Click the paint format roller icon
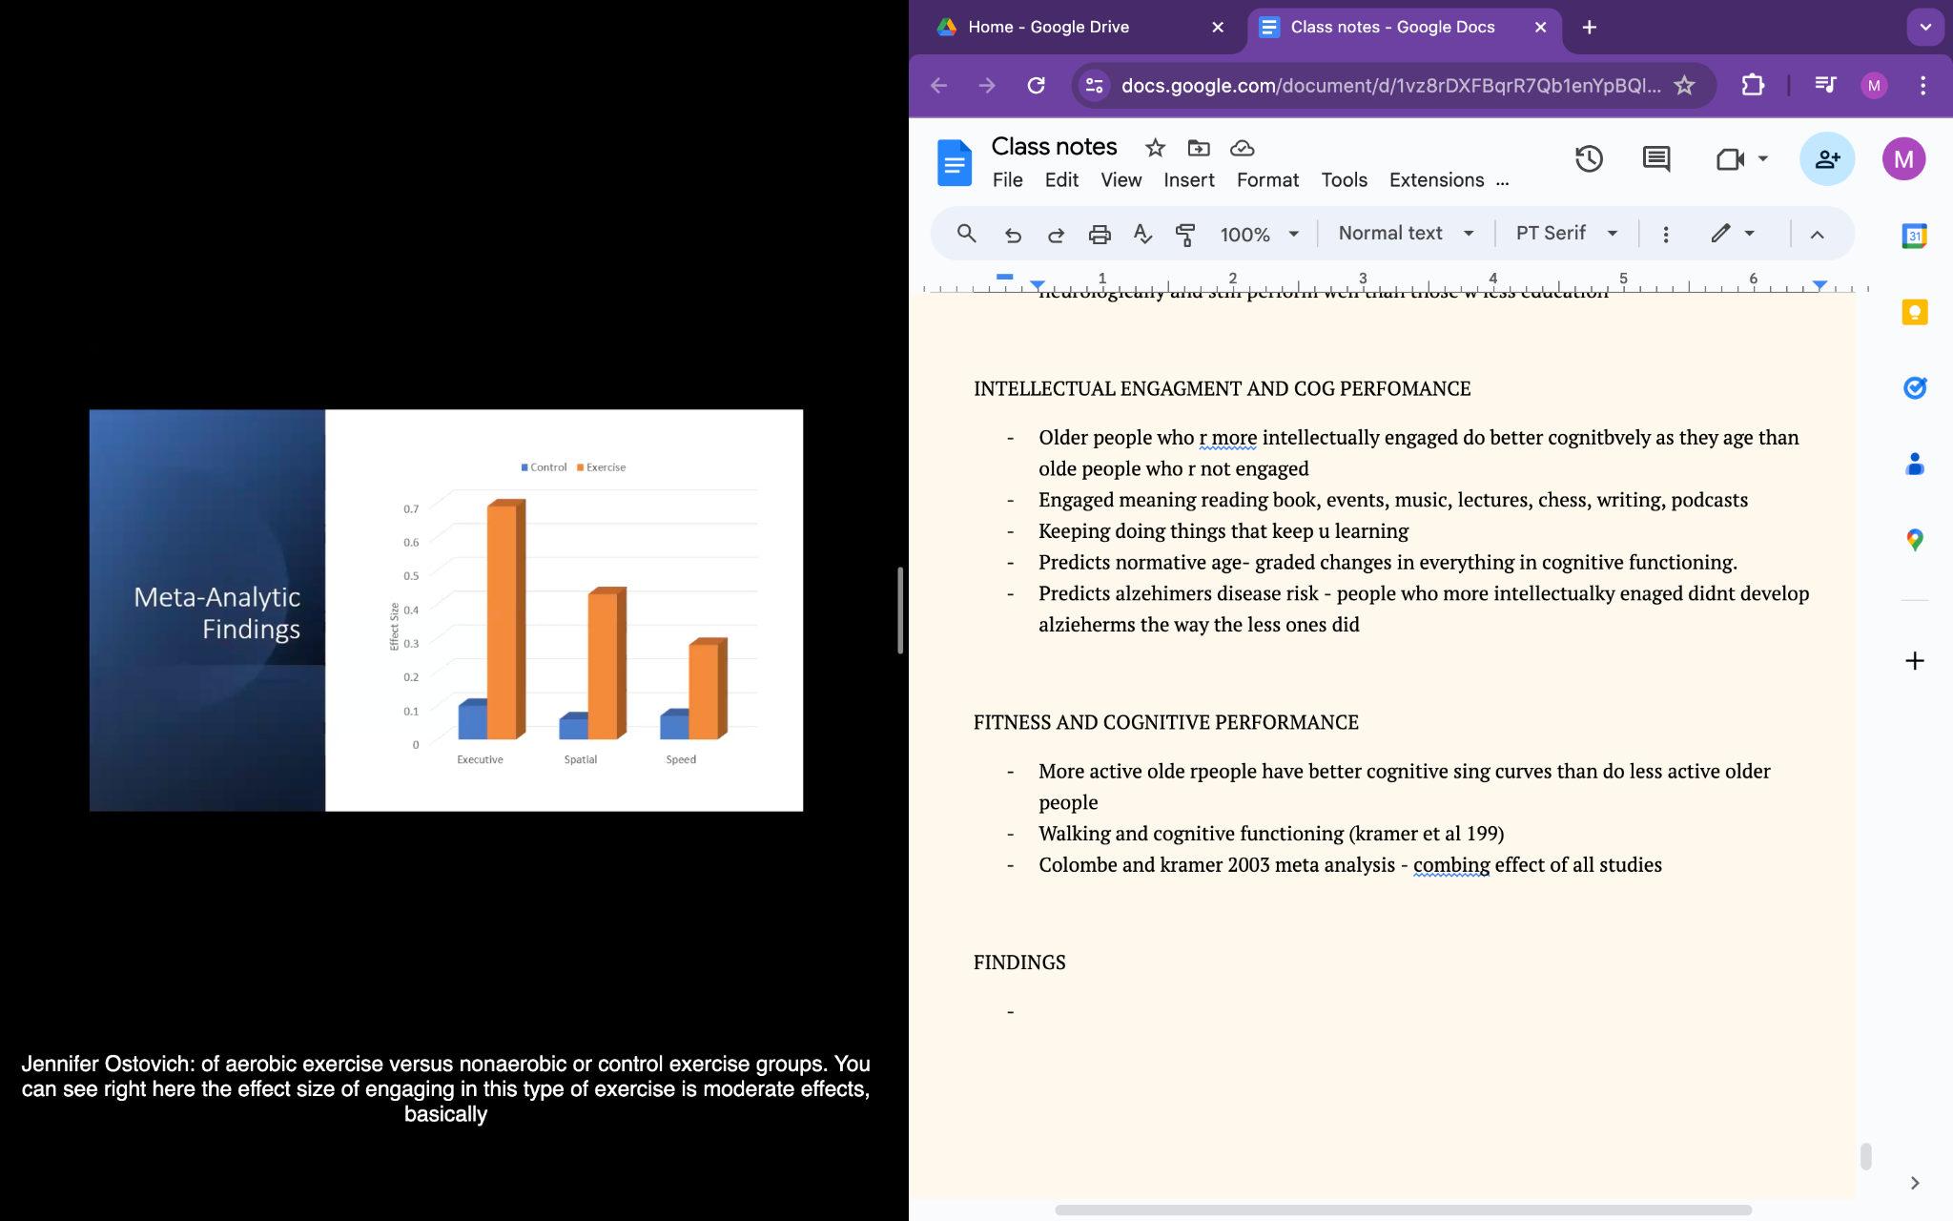Image resolution: width=1953 pixels, height=1221 pixels. (1185, 234)
